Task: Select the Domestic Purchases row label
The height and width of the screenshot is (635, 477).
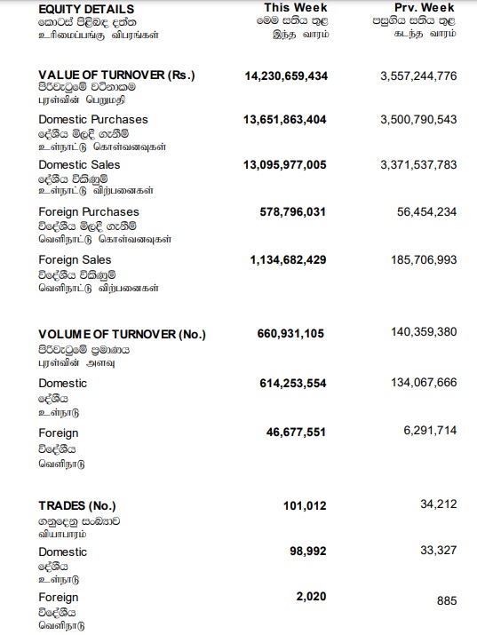Action: coord(93,120)
